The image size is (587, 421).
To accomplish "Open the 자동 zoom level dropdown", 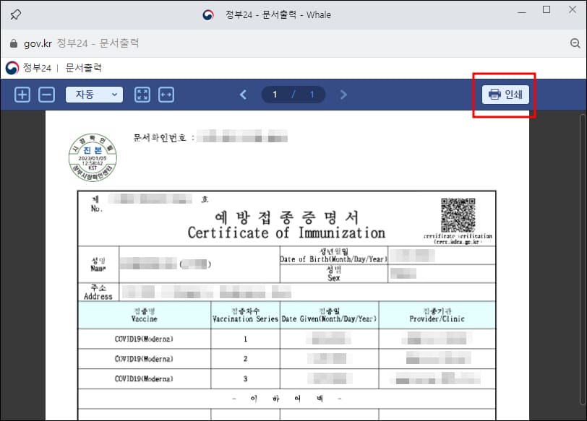I will pos(93,94).
